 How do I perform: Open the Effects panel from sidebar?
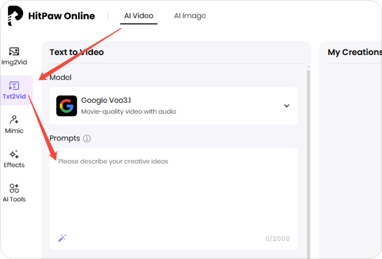click(14, 159)
